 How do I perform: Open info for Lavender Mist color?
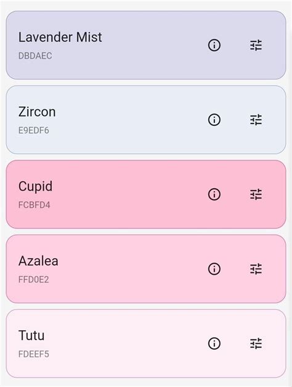pyautogui.click(x=214, y=45)
